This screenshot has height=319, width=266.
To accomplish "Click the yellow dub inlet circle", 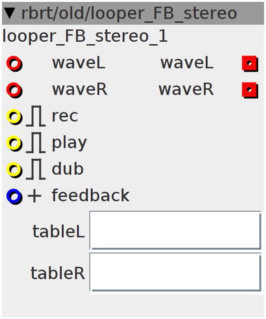I will click(14, 170).
